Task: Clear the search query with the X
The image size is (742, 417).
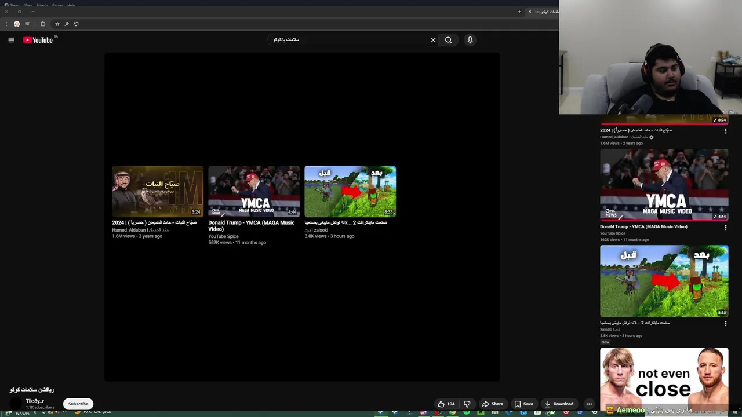Action: point(433,40)
